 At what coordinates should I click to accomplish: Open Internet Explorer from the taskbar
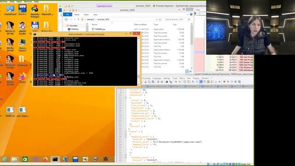5,159
